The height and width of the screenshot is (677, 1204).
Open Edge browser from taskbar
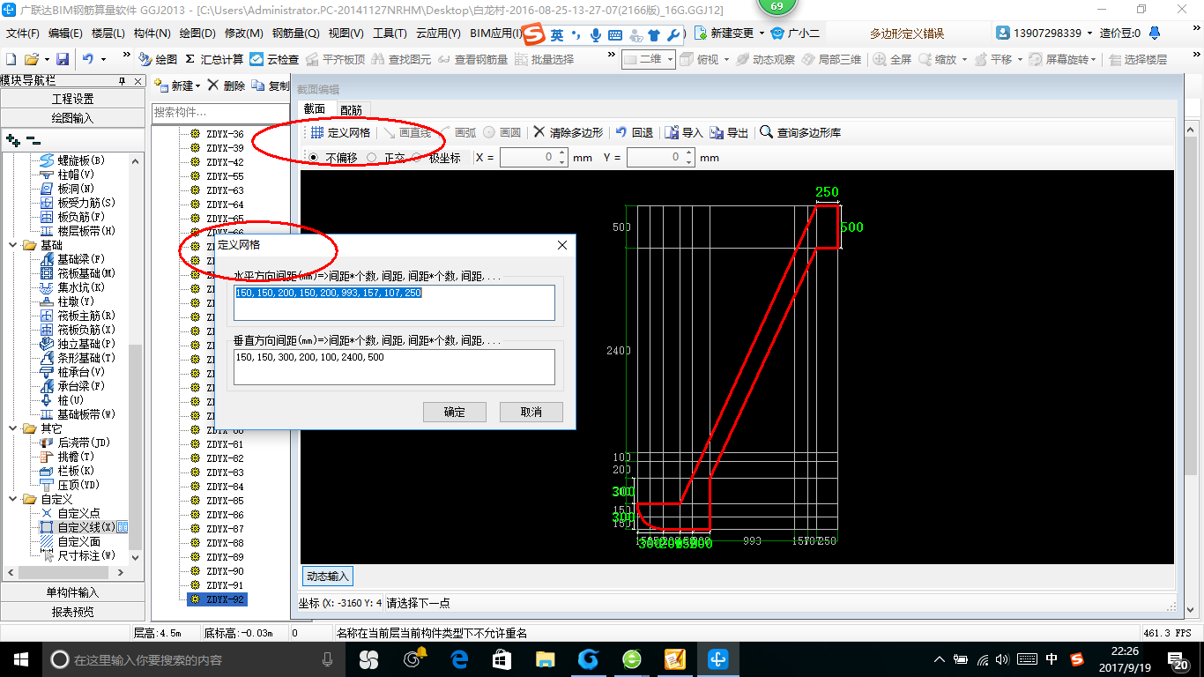pos(459,659)
